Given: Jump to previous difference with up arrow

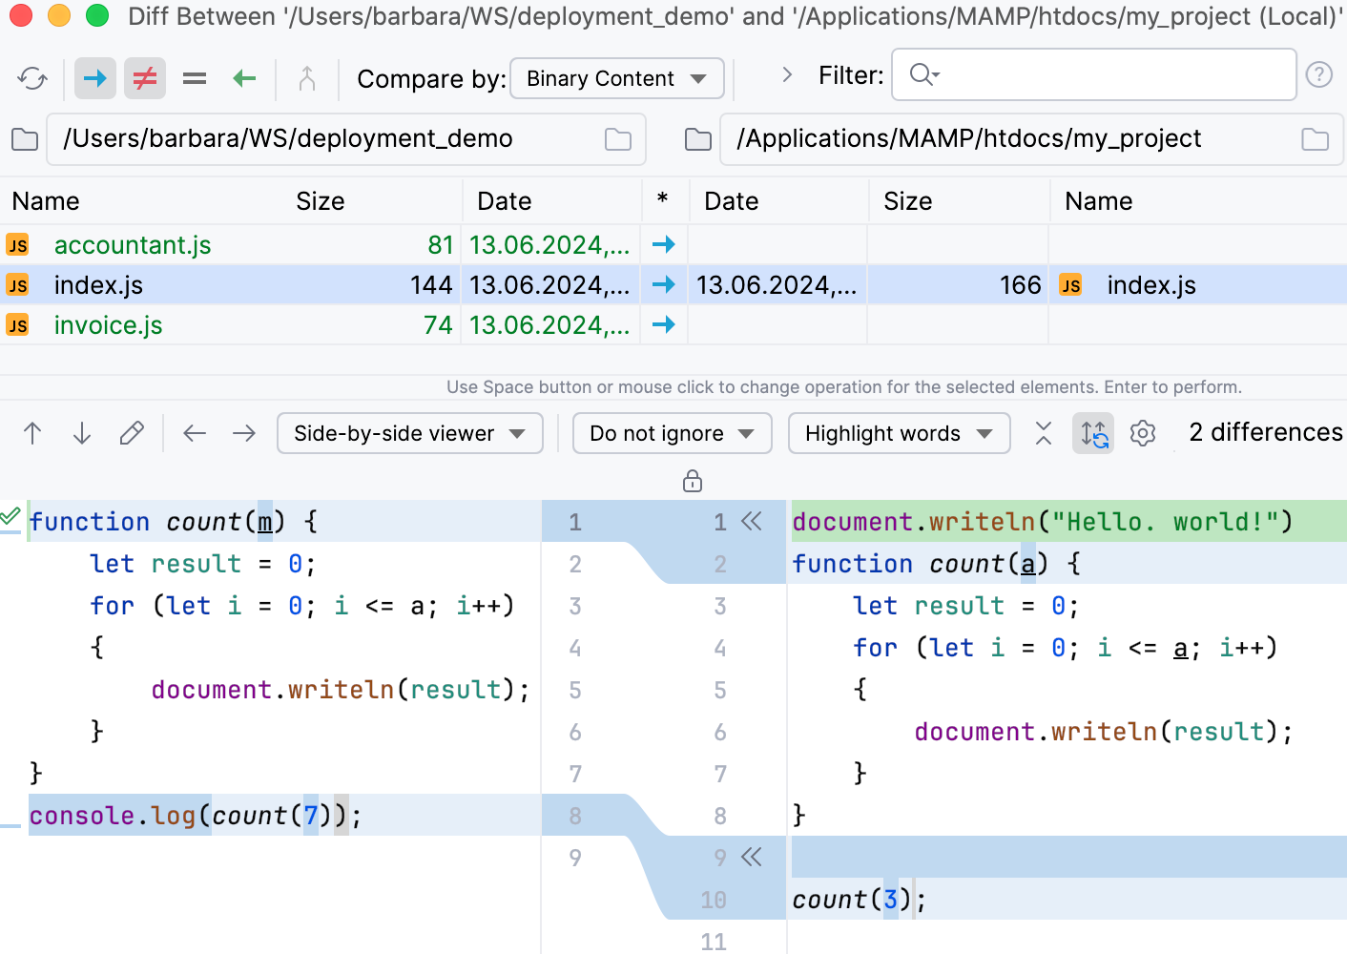Looking at the screenshot, I should tap(32, 433).
